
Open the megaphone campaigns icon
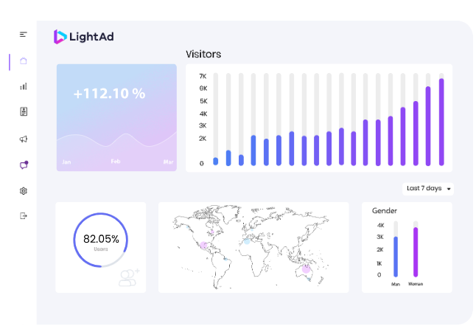[x=24, y=139]
